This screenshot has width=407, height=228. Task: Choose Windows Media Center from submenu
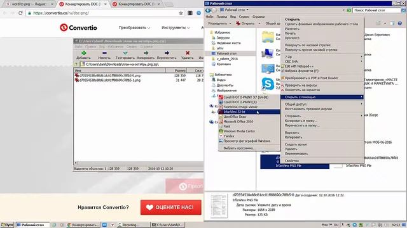249,131
